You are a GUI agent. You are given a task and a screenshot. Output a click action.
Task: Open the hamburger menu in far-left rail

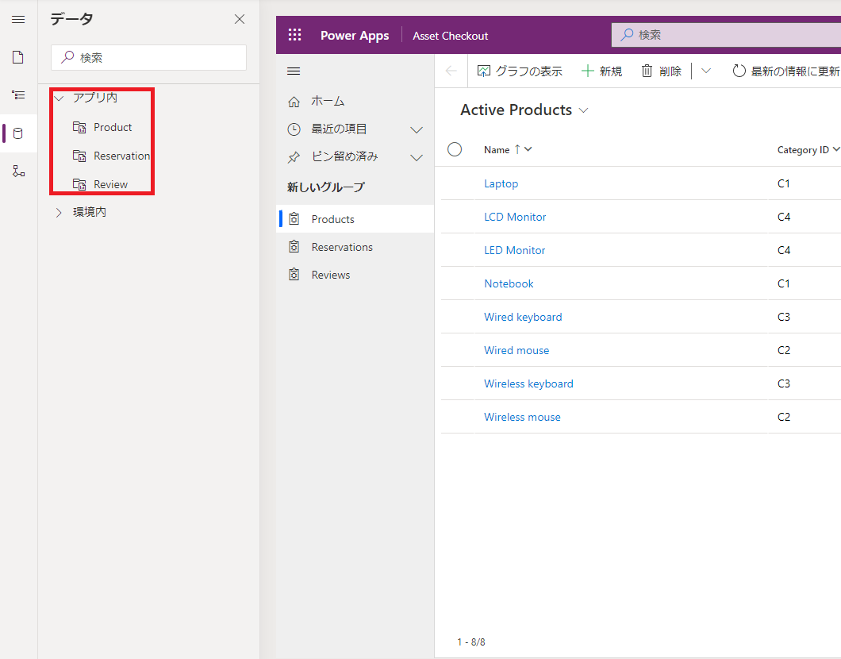[x=18, y=20]
